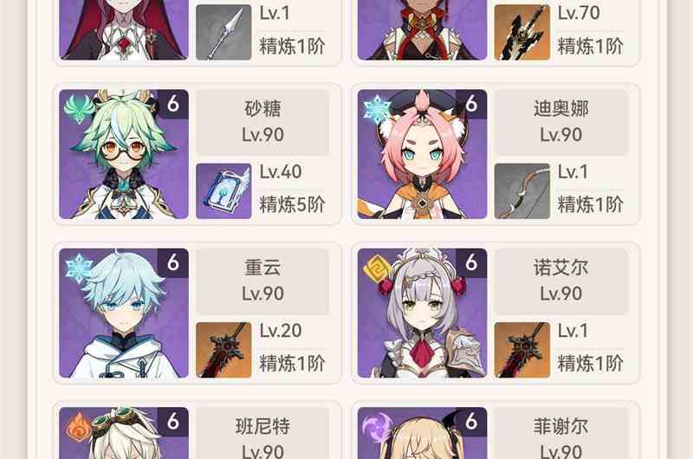Click Bennett's Pyro flame element icon
Screen dimensions: 693x459
[79, 427]
